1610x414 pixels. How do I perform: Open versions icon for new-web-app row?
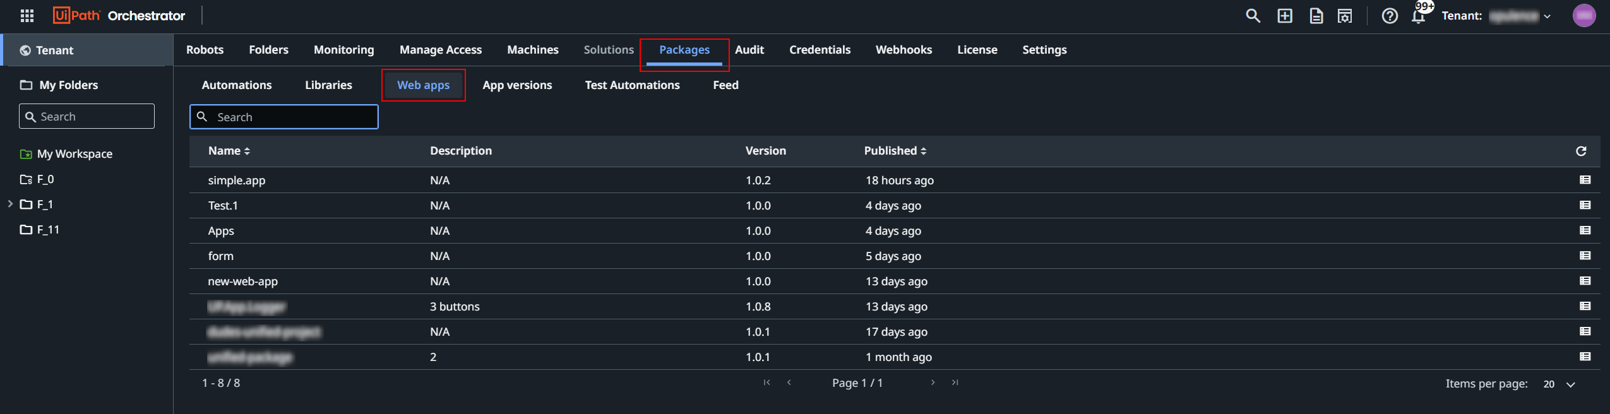coord(1585,281)
